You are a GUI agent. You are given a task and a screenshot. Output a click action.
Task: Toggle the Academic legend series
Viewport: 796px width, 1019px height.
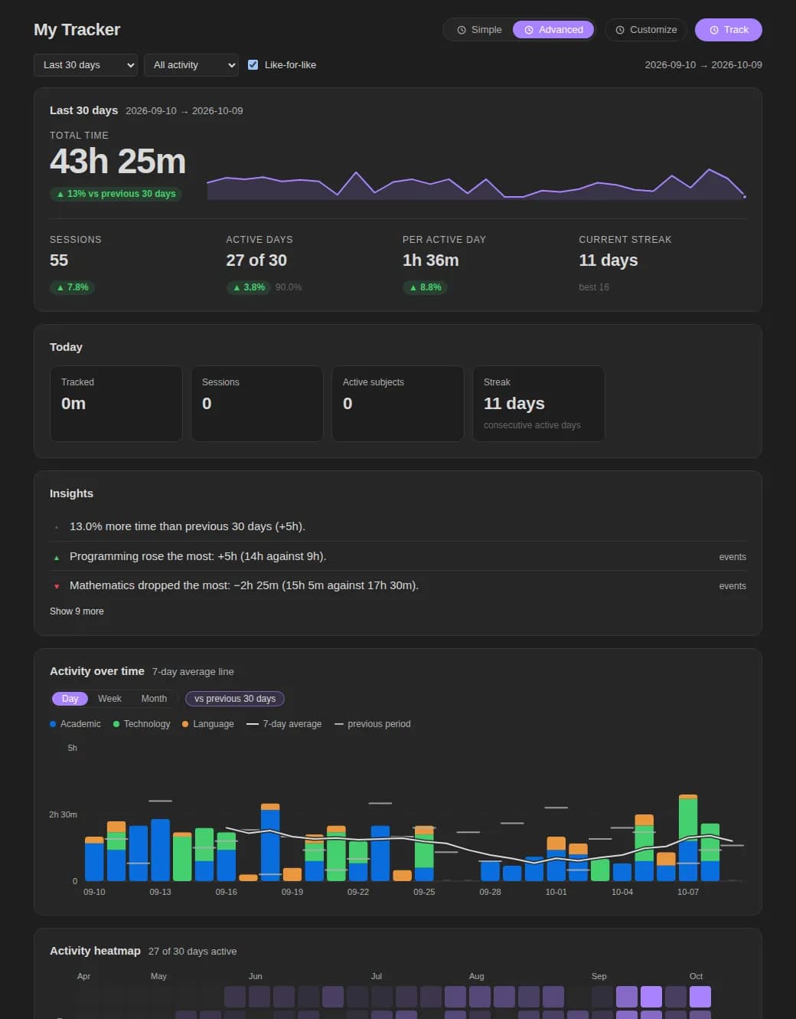click(75, 724)
